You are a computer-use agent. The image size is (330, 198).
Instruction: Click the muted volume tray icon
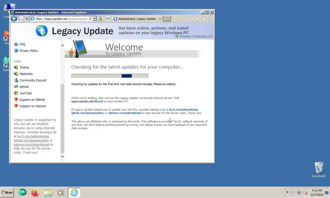[306, 193]
